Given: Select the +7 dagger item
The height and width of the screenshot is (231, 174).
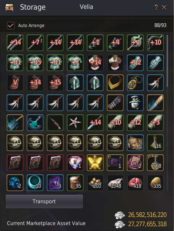Looking at the screenshot, I should tap(35, 43).
